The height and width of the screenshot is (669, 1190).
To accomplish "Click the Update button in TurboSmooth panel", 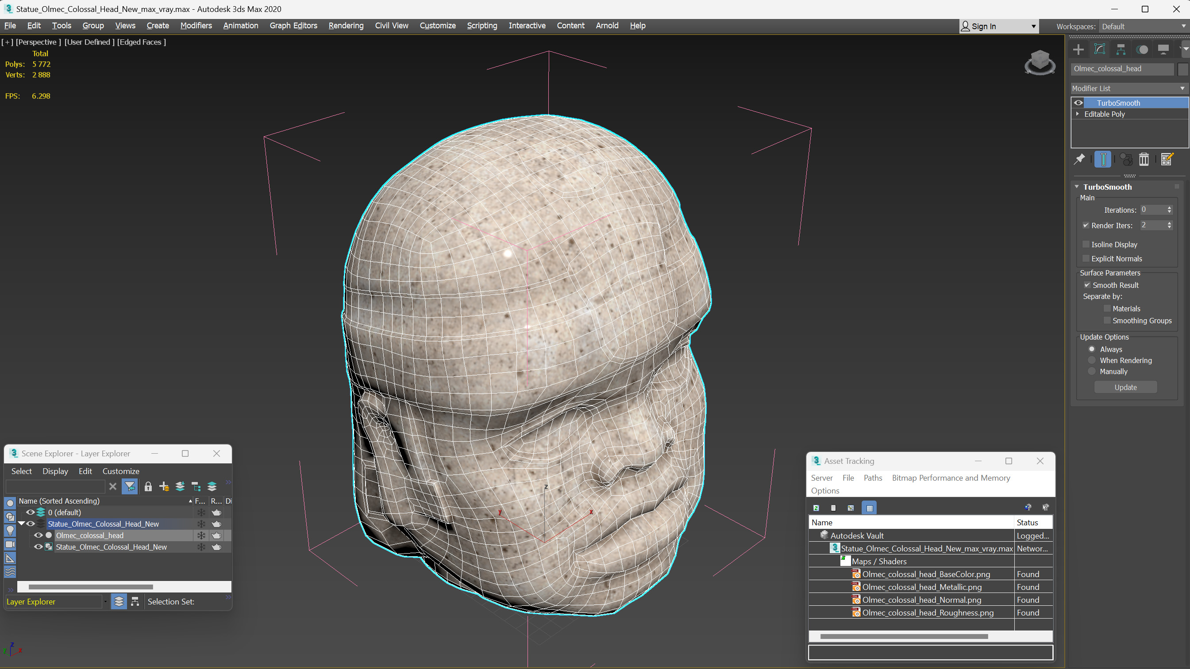I will point(1125,387).
